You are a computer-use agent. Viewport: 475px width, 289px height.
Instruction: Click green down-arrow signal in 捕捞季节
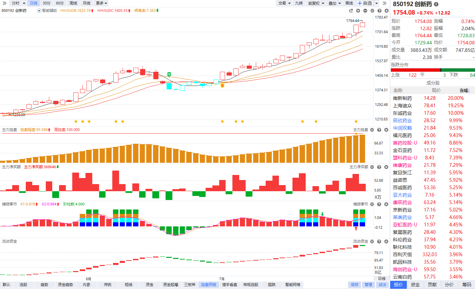(x=322, y=214)
